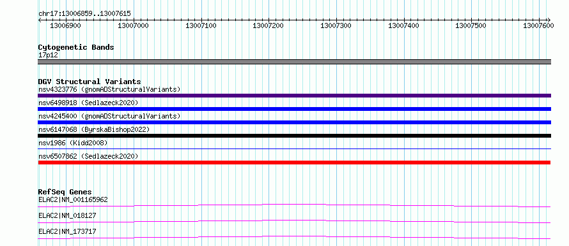Click the 13006900 ruler position label
This screenshot has height=246, width=569.
65,25
